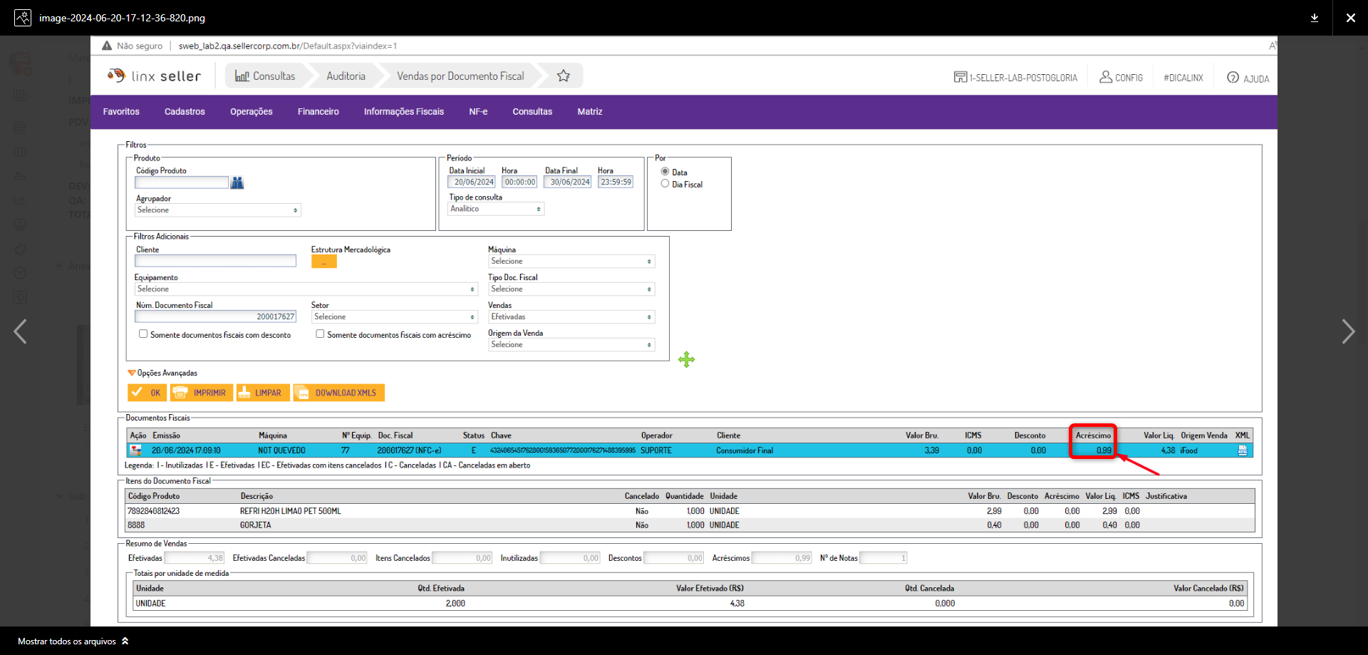Select the REFRI H2OH LIMAO PET 500ML row
Viewport: 1368px width, 655px height.
tap(690, 511)
